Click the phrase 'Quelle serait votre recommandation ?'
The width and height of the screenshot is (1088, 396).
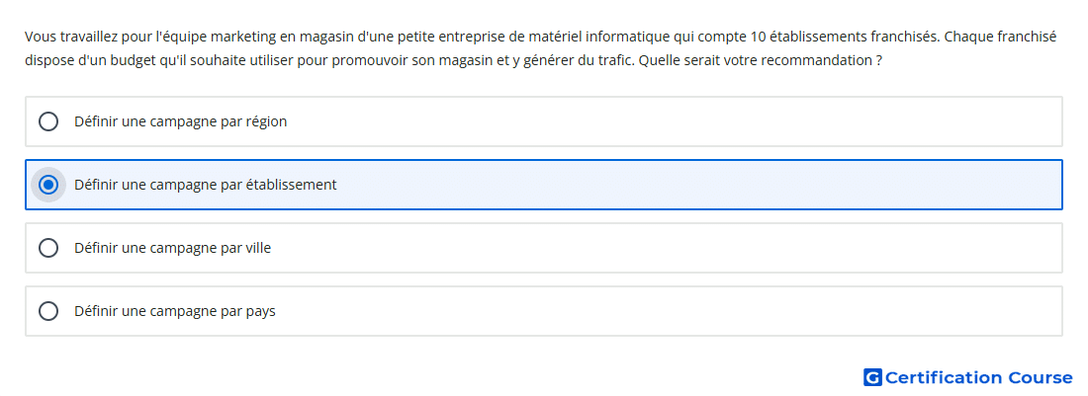click(761, 60)
